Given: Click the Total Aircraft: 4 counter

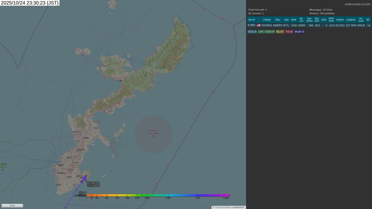Looking at the screenshot, I should coord(257,10).
